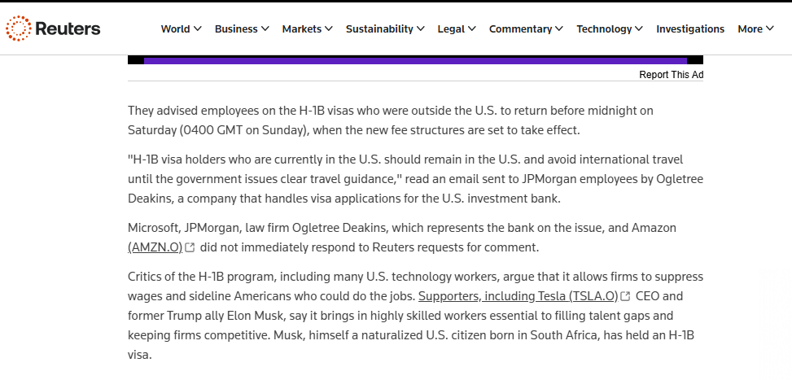Open the (AMZN.O) stock link
The image size is (792, 380).
[x=155, y=247]
